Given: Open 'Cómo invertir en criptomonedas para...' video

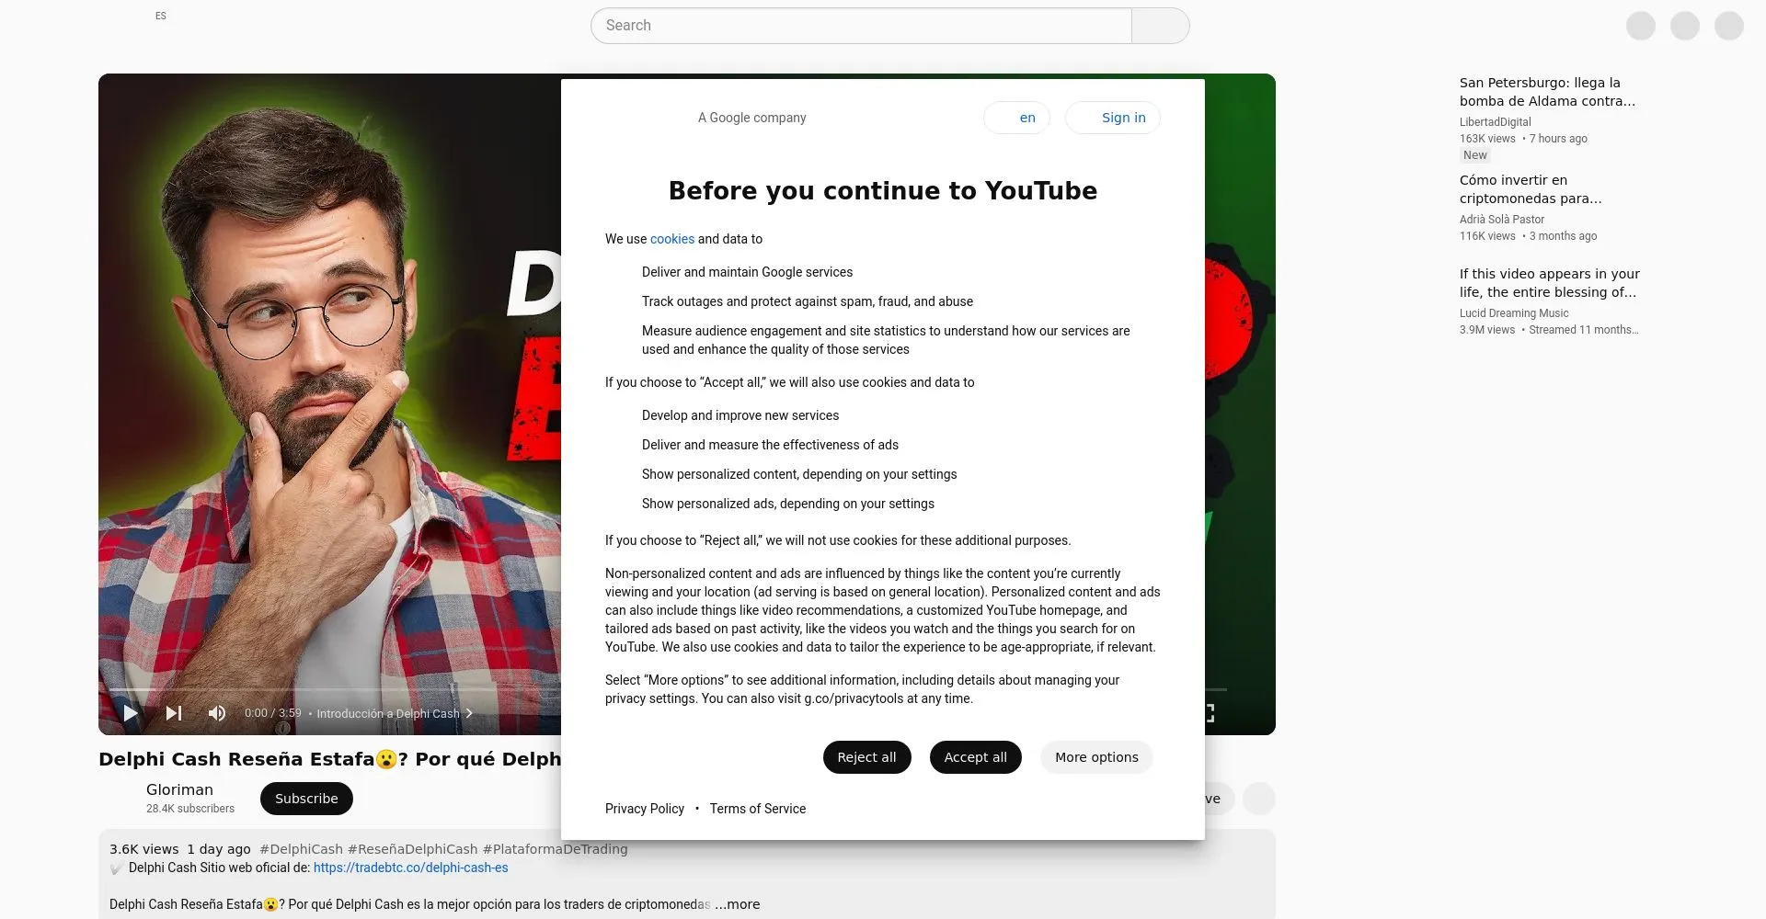Looking at the screenshot, I should coord(1531,189).
